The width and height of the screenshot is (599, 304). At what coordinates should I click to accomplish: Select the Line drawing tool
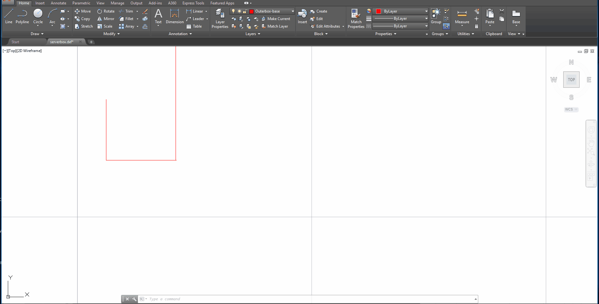point(9,16)
